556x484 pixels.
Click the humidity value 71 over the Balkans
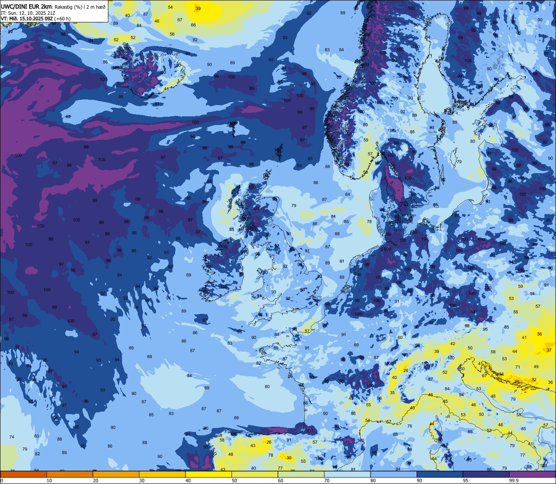518,367
